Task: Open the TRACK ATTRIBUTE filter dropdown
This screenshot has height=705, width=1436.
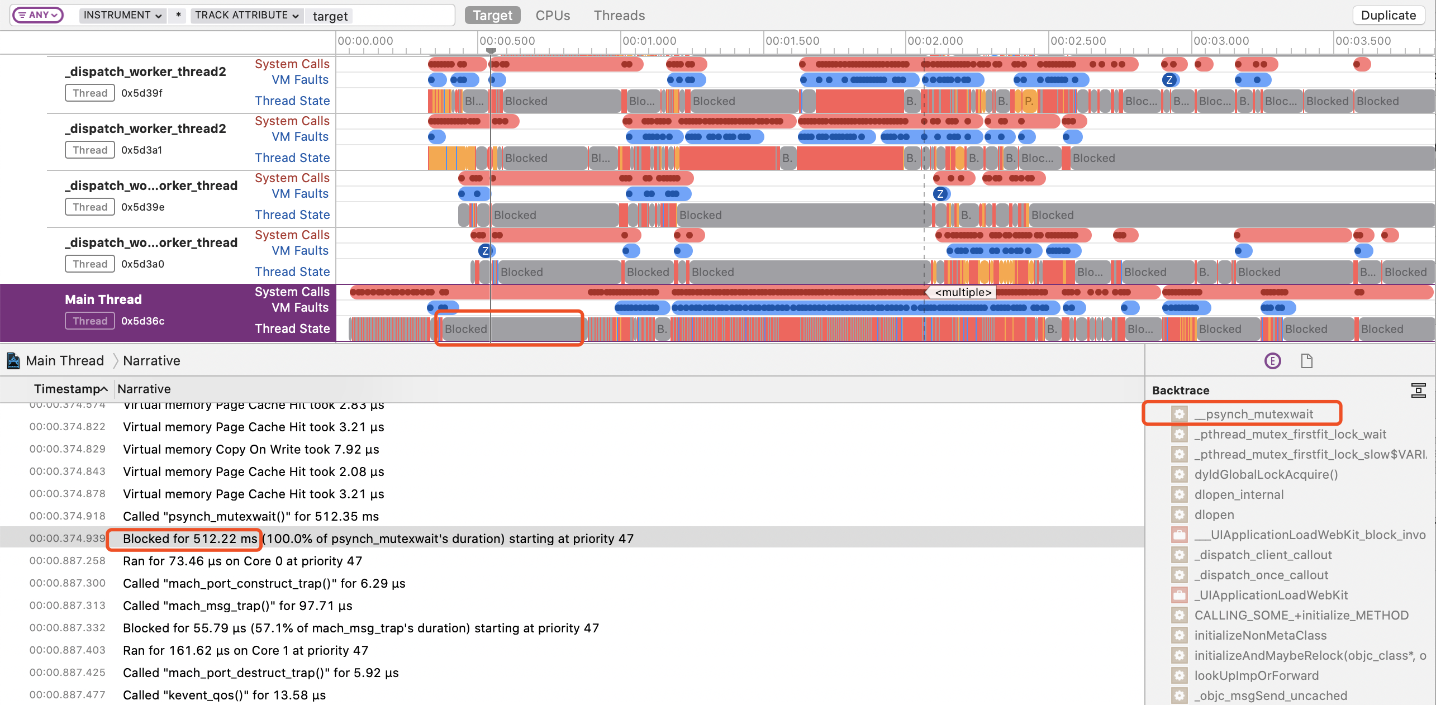Action: (246, 15)
